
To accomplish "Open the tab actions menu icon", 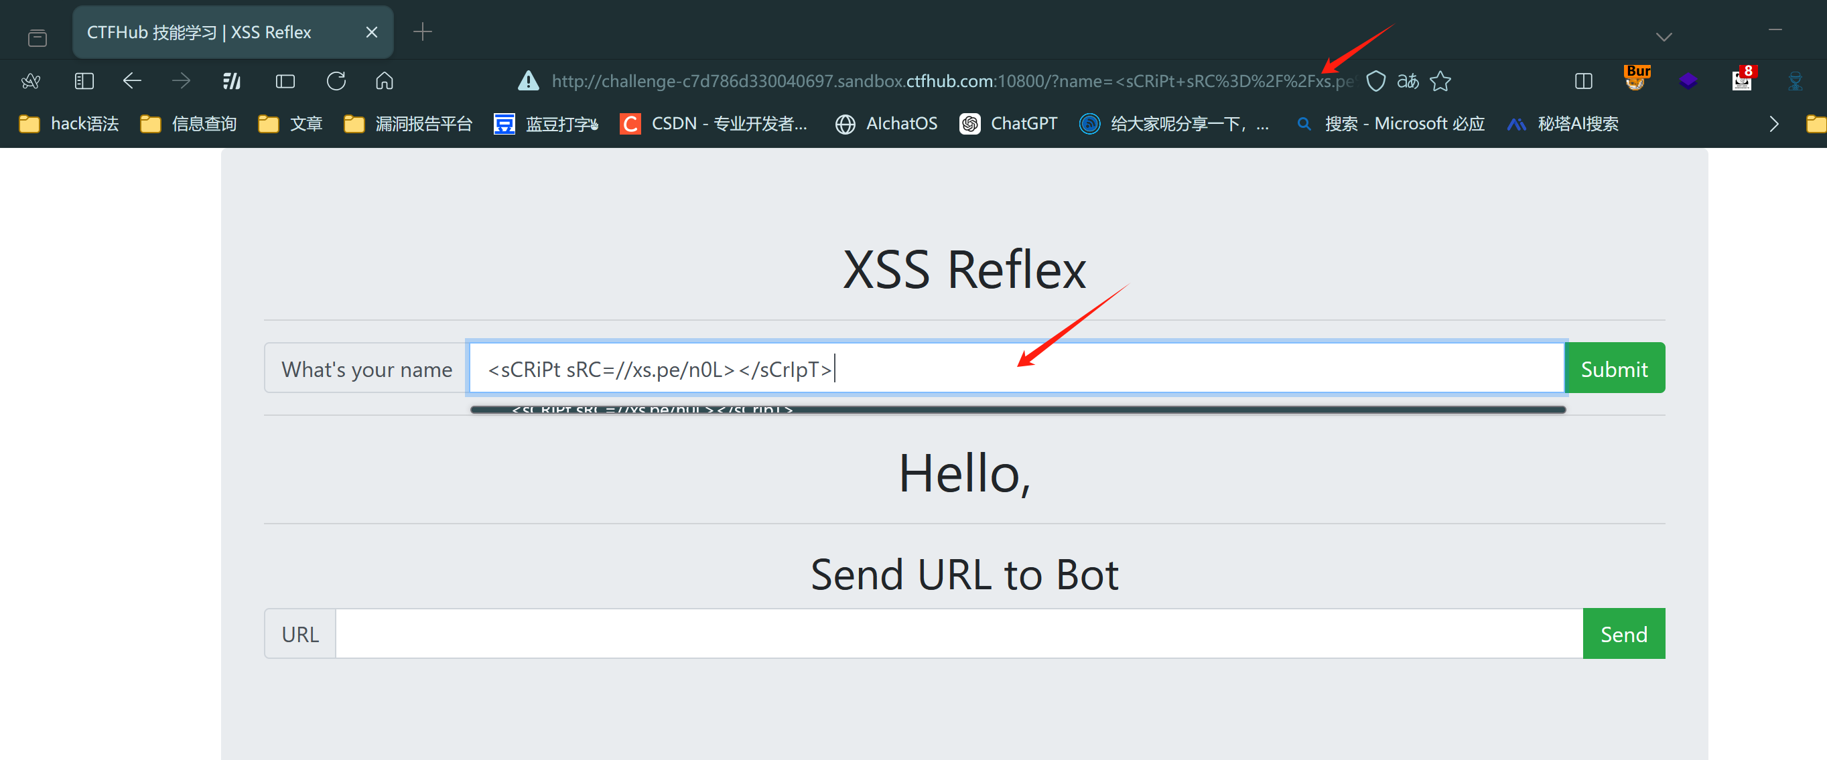I will [38, 37].
